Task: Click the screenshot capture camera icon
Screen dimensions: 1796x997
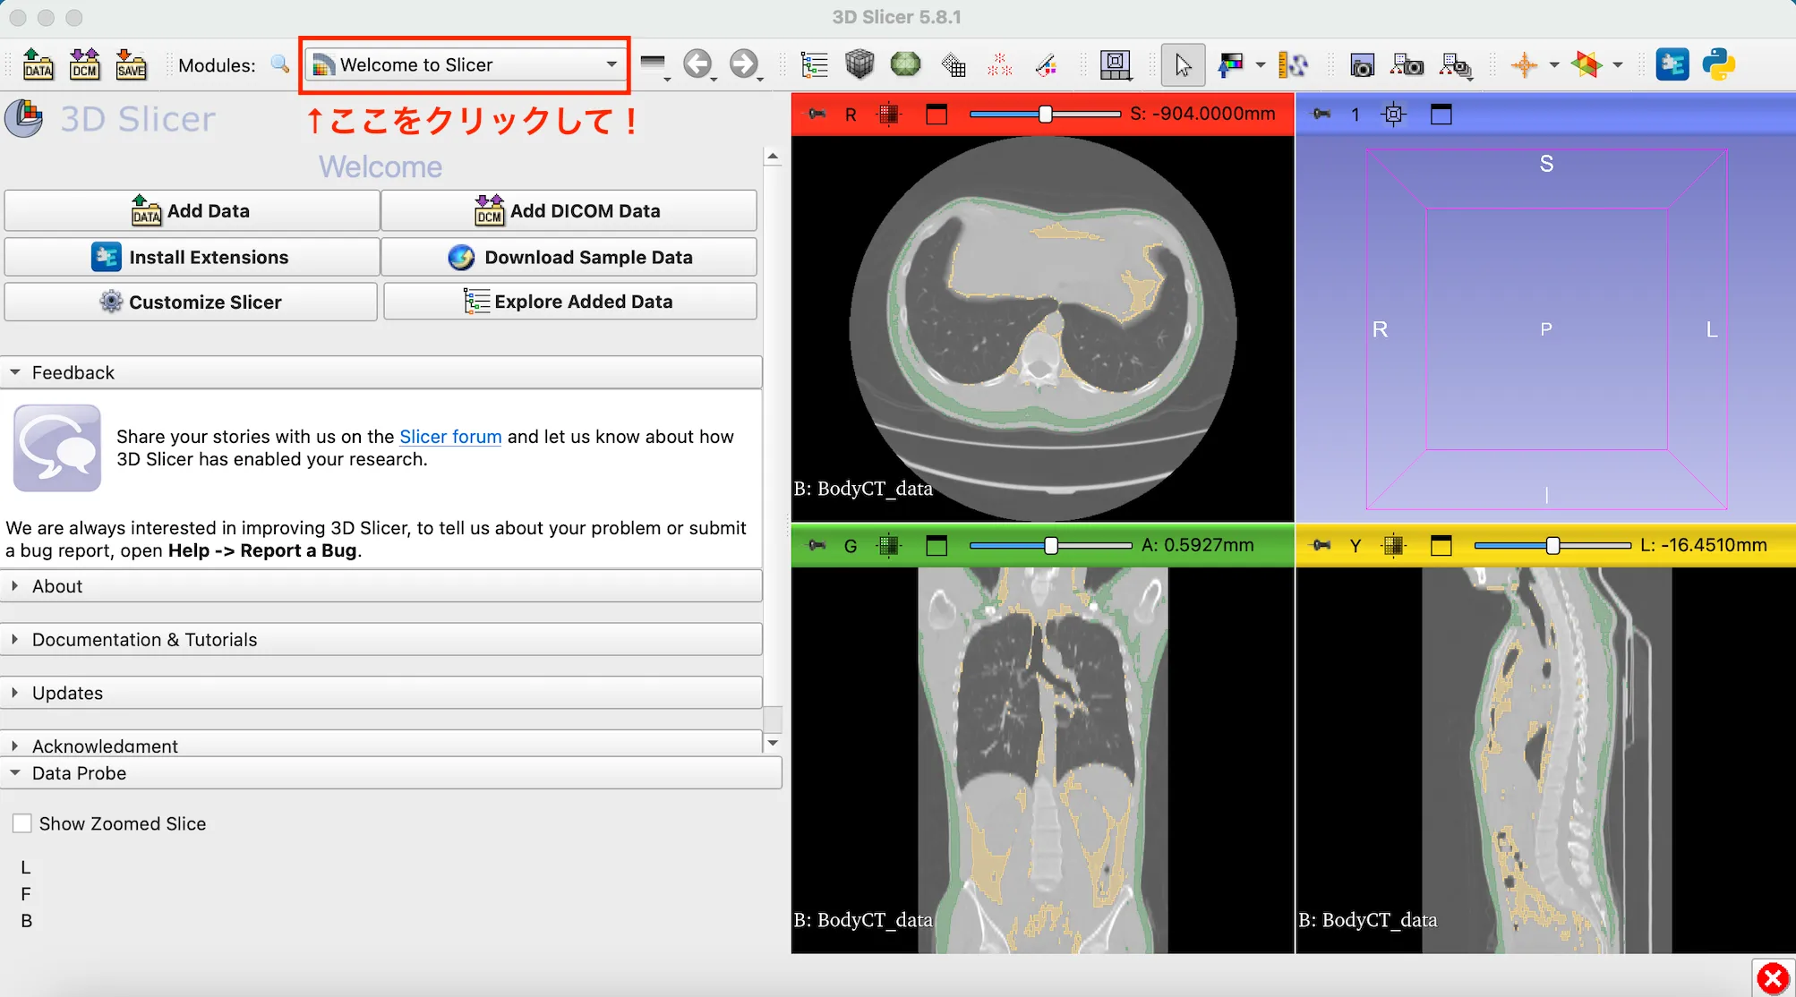Action: tap(1362, 64)
